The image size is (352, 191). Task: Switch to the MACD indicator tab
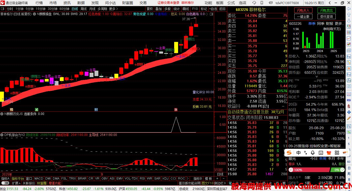[39, 179]
